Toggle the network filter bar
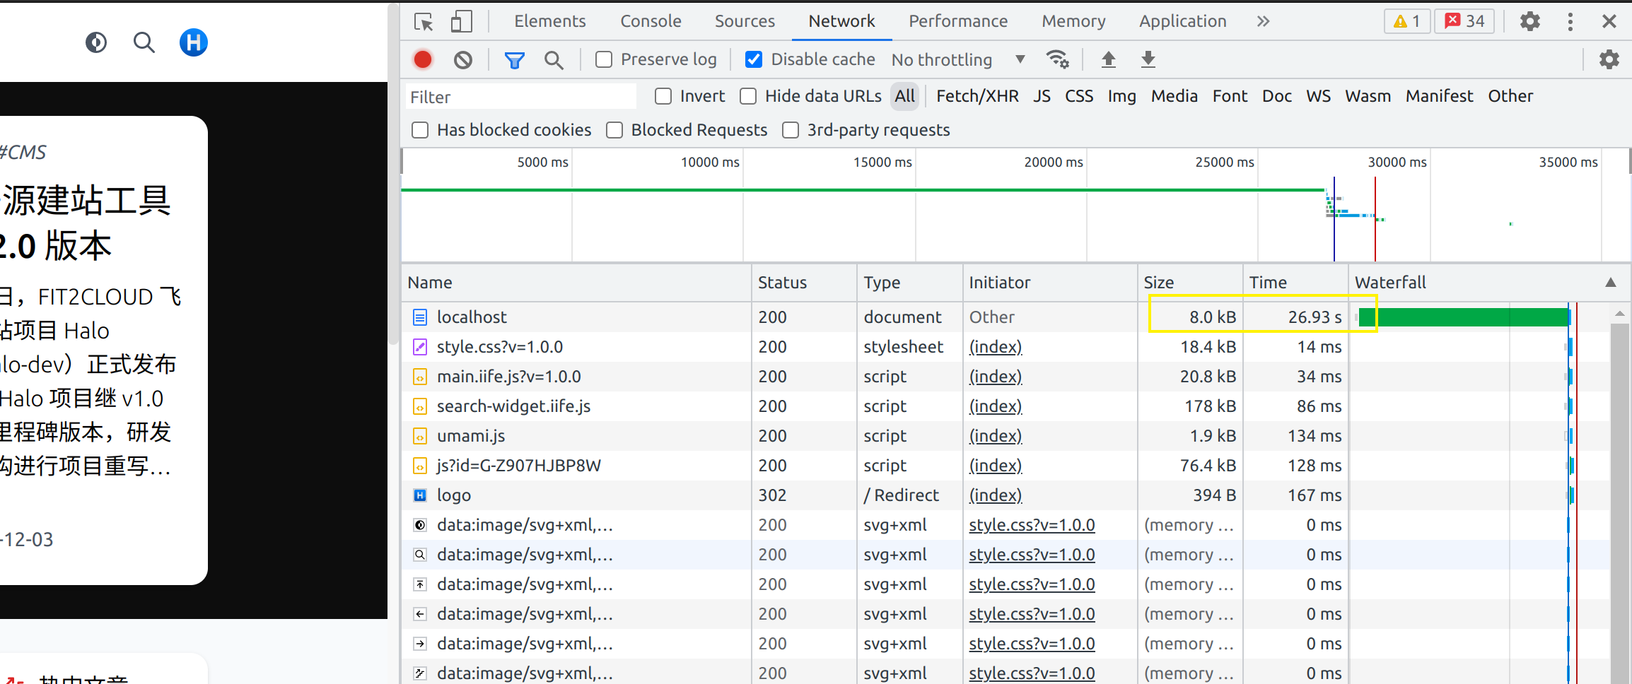This screenshot has width=1632, height=684. point(514,59)
